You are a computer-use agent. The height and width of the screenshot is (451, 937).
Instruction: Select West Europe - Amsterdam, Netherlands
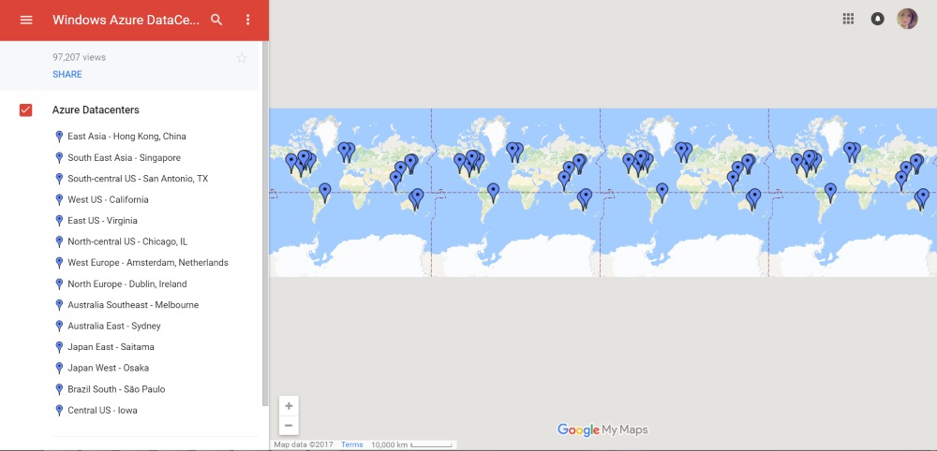point(147,263)
